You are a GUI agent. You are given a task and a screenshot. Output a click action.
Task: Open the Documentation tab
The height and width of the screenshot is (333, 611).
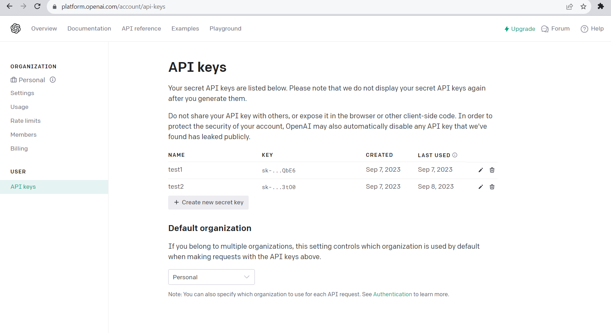coord(89,28)
